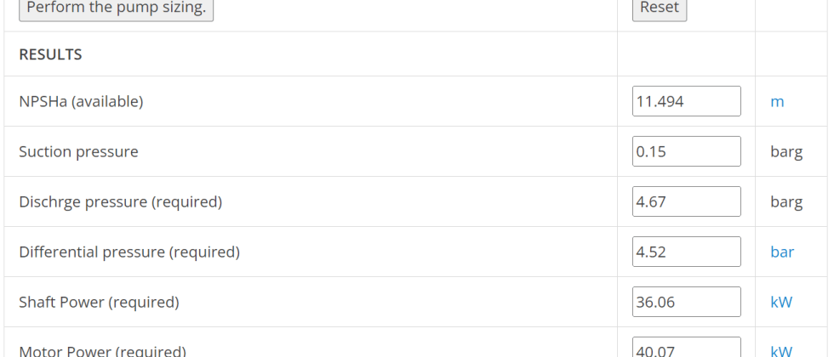Select the NPSHa (available) label text
Screen dimensions: 834x357
pyautogui.click(x=81, y=101)
